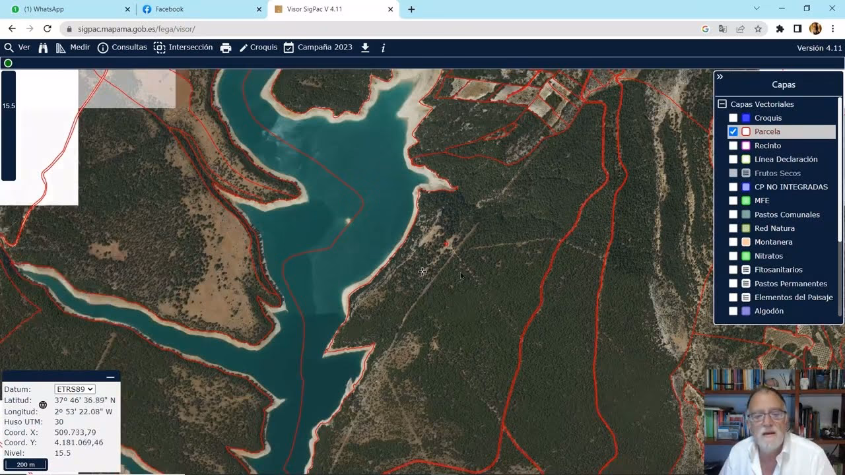Open the Campaña 2023 selector
Screen dimensions: 845x475
click(x=318, y=47)
